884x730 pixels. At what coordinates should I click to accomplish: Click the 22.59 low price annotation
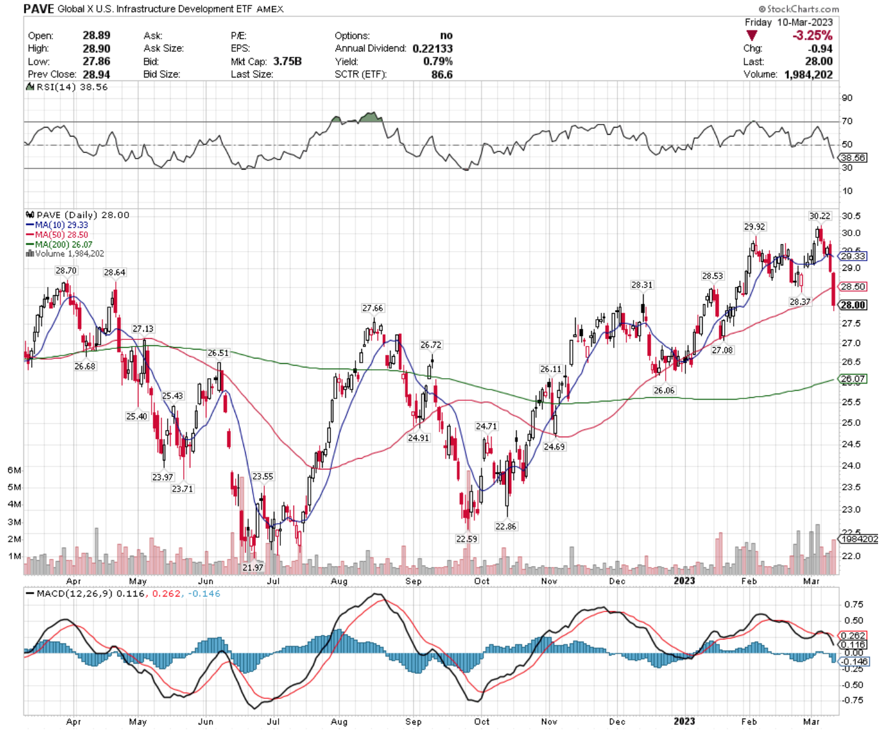pos(466,539)
